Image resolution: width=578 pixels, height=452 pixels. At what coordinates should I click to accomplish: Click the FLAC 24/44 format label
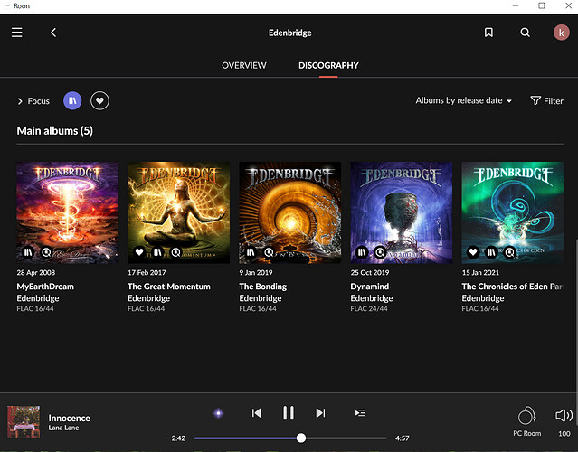(x=369, y=308)
